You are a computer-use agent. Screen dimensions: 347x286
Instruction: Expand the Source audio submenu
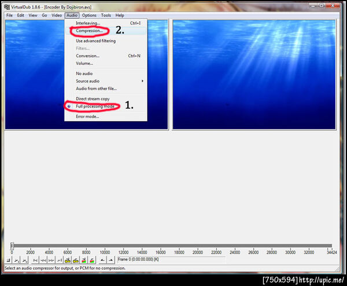pyautogui.click(x=106, y=81)
